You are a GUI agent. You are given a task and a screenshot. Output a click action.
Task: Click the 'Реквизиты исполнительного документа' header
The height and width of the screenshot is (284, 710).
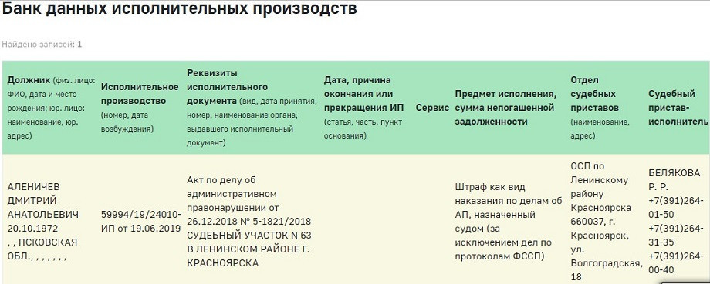pos(252,108)
